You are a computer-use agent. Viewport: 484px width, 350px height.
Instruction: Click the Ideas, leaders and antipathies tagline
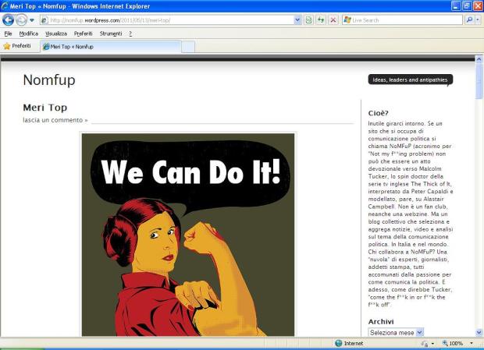click(410, 80)
